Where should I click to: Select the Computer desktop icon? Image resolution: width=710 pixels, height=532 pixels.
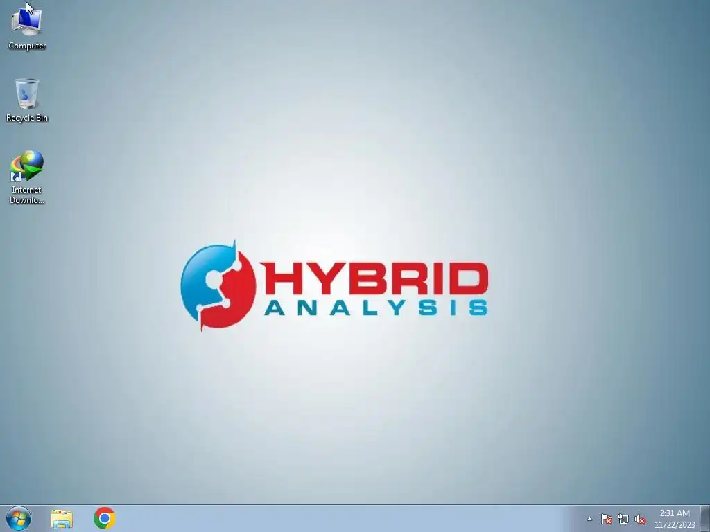tap(27, 28)
